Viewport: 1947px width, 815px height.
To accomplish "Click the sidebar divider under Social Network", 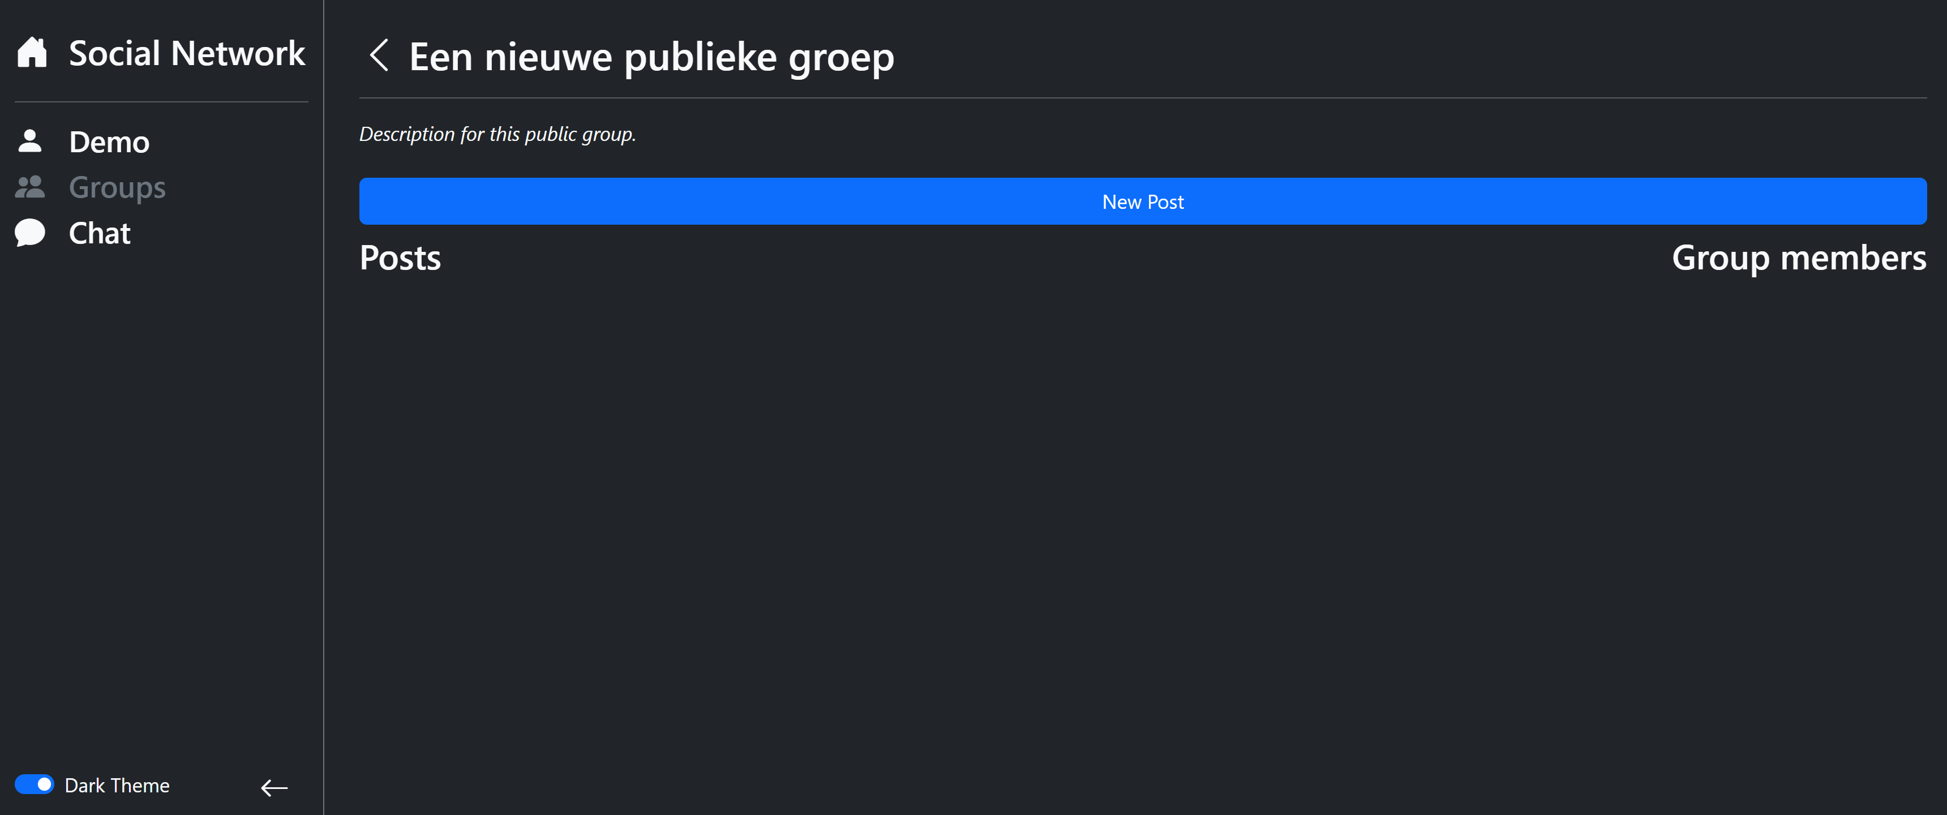I will pyautogui.click(x=161, y=102).
